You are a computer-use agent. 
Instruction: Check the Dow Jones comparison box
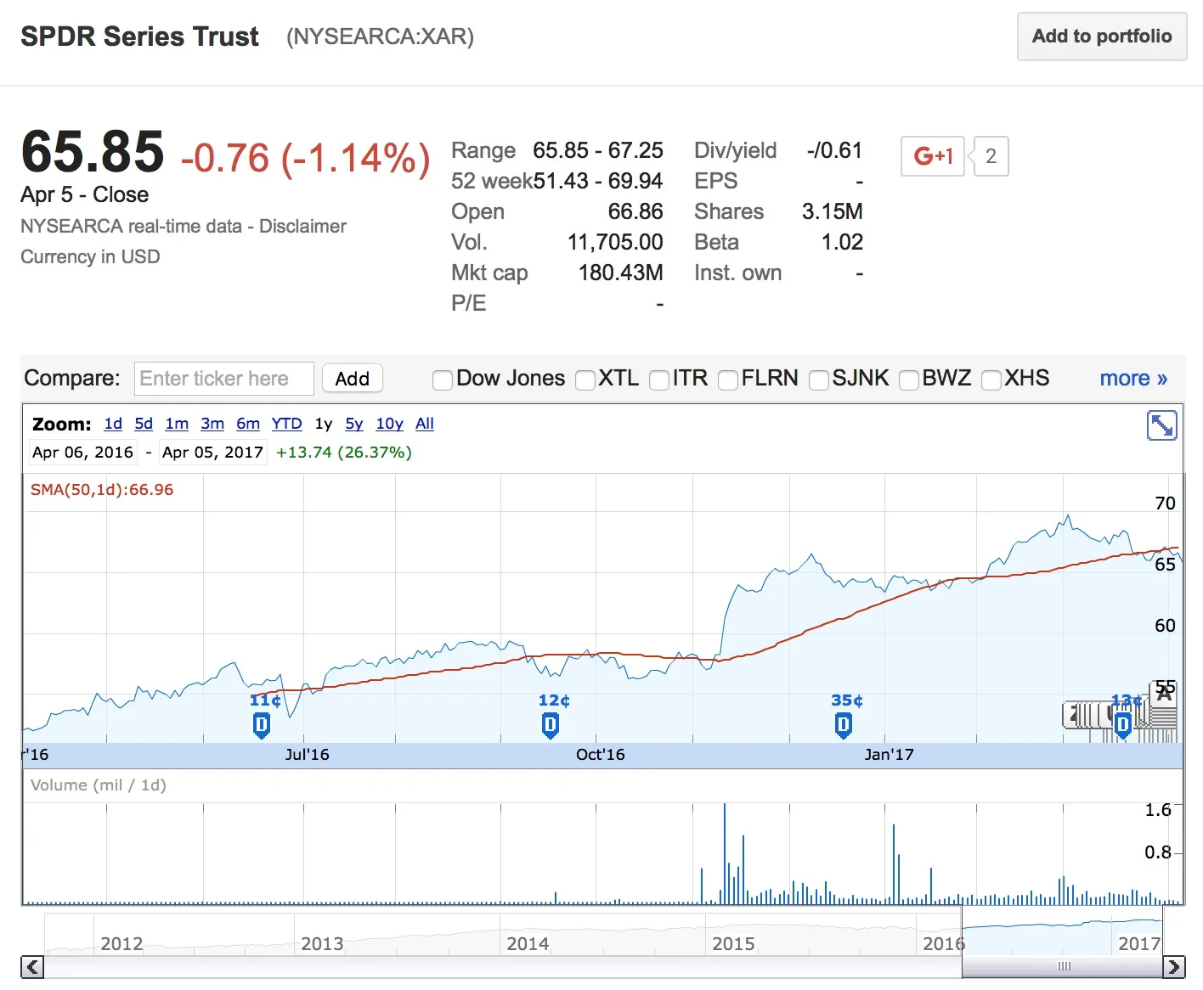tap(442, 380)
